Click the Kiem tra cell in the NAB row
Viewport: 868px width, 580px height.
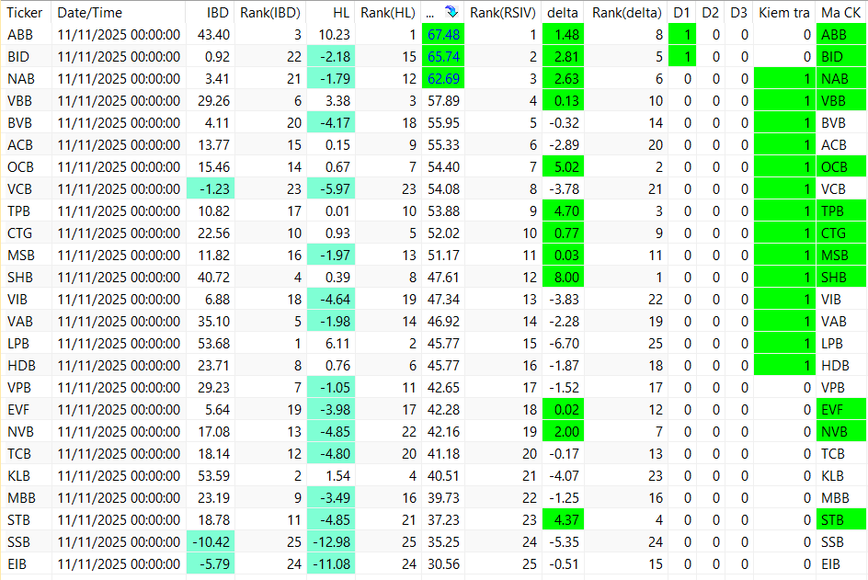pos(784,78)
